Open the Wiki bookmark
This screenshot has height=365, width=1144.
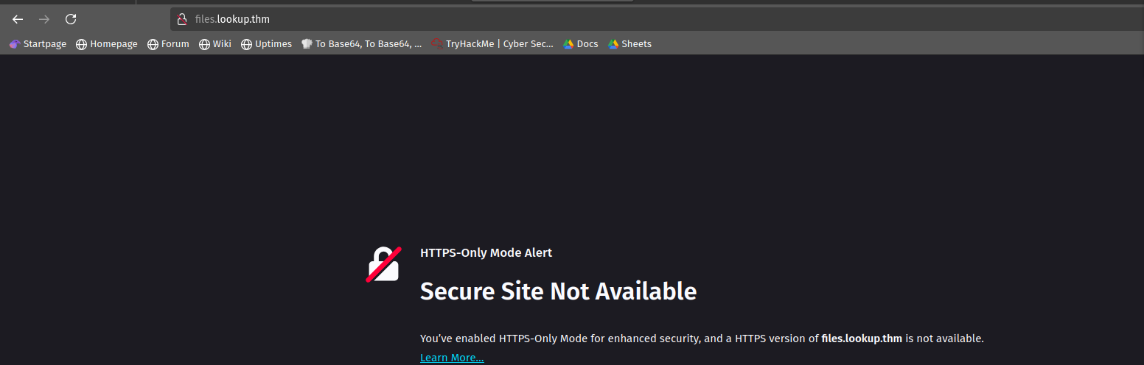click(215, 44)
